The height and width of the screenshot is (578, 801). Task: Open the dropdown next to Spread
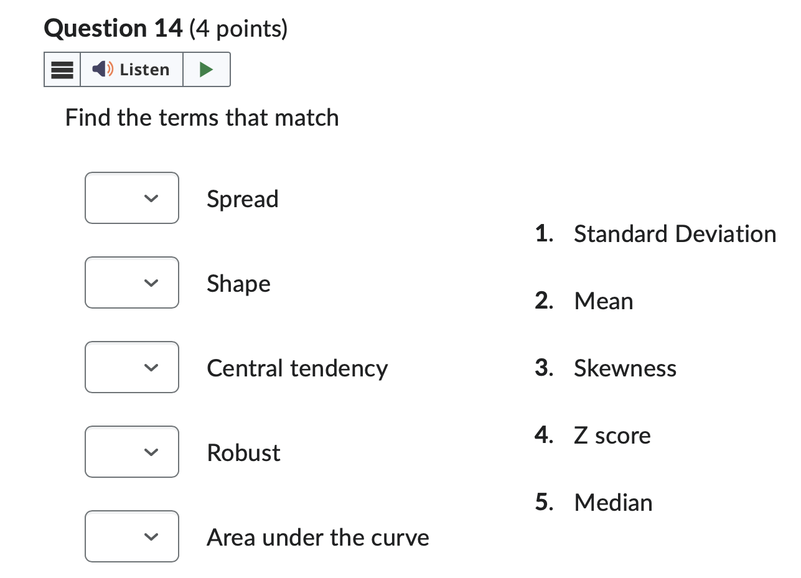(131, 198)
